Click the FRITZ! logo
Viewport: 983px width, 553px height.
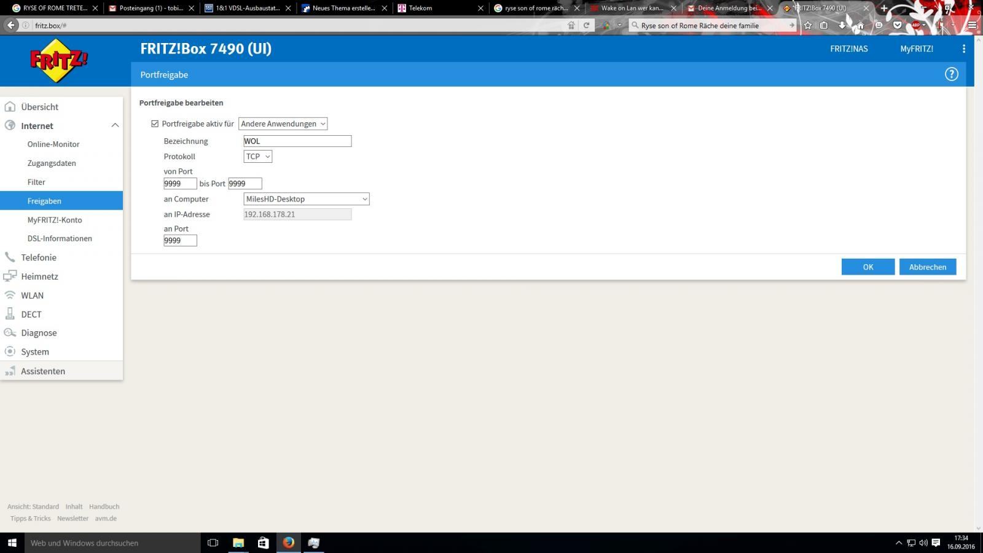59,60
